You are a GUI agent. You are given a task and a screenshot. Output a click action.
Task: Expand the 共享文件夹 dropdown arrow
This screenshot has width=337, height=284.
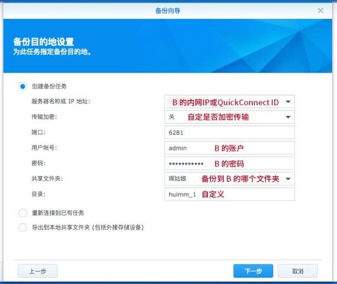pos(288,179)
